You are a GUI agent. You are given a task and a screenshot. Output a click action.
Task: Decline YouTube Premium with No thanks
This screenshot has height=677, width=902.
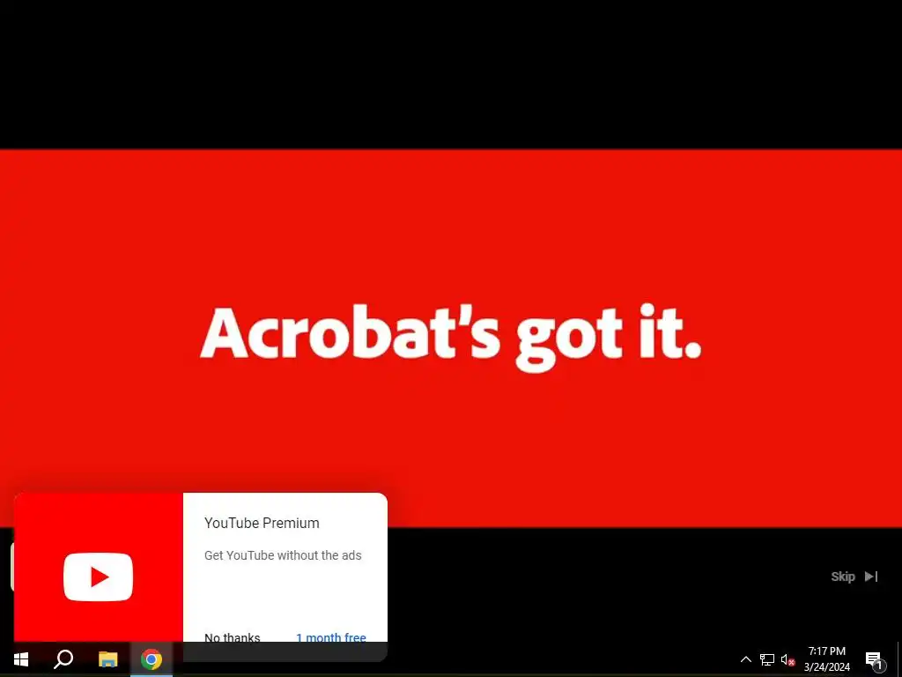233,637
